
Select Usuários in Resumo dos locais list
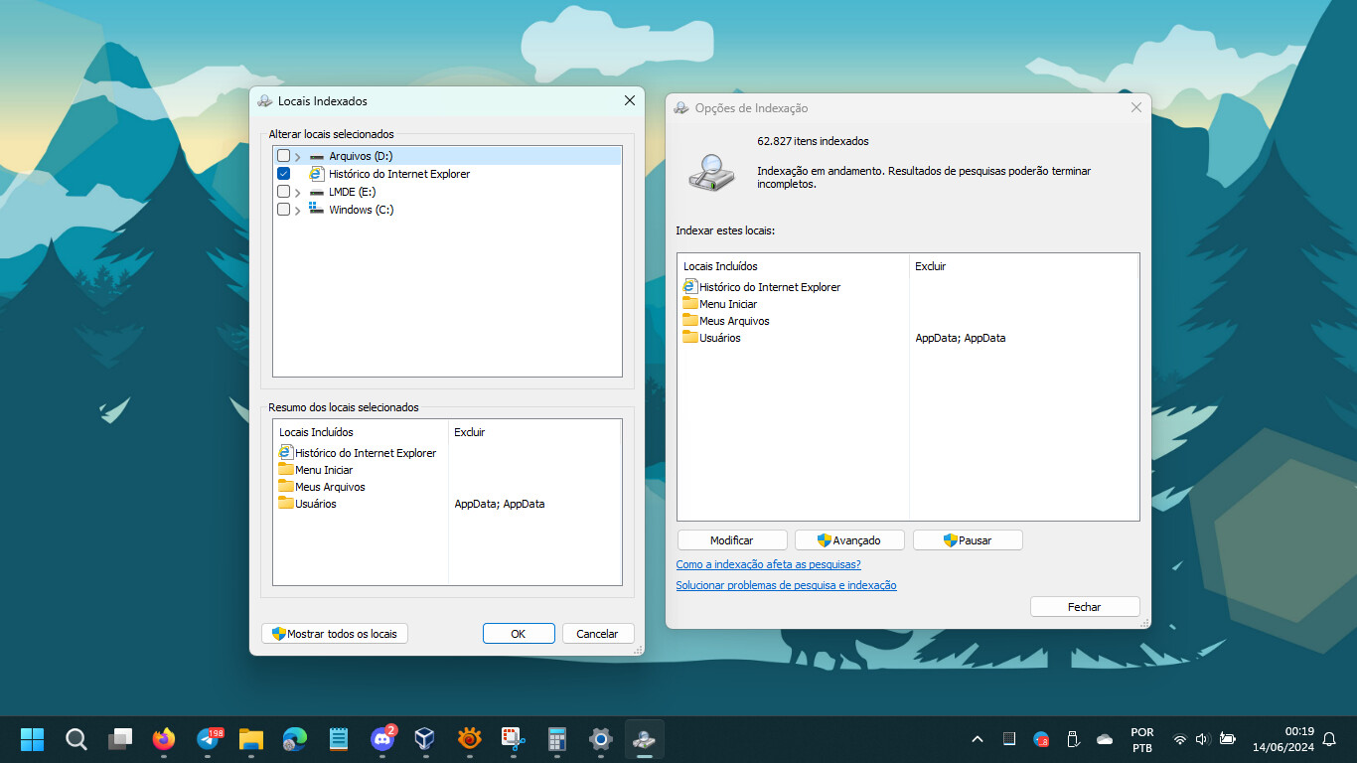pyautogui.click(x=315, y=504)
